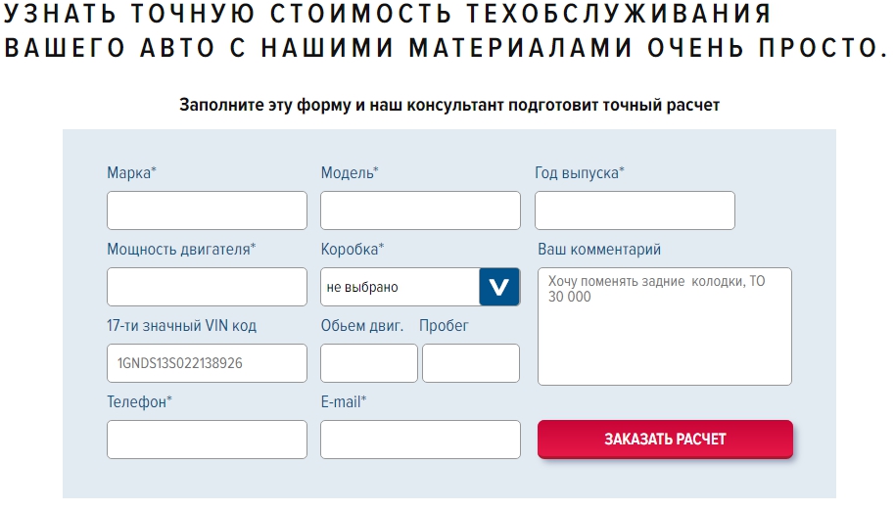This screenshot has width=895, height=512.
Task: Focus the 17-digit VIN code field
Action: click(207, 363)
